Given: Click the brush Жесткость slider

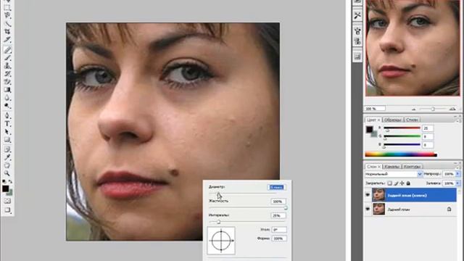Looking at the screenshot, I should pos(247,208).
